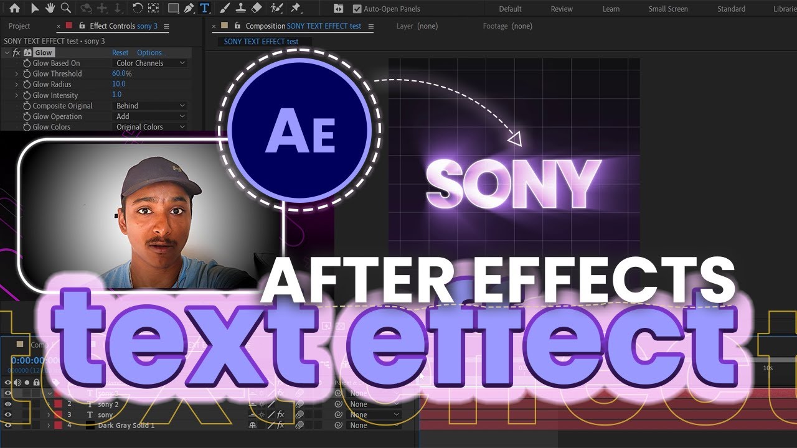Select the Pen tool
797x448 pixels.
189,9
